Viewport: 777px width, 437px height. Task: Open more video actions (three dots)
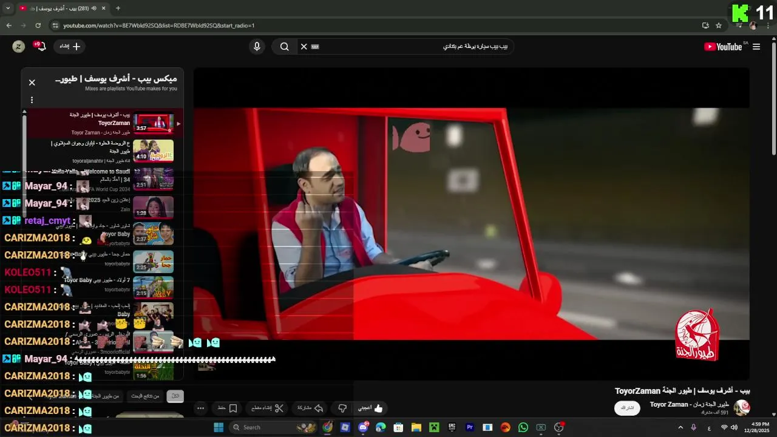pyautogui.click(x=201, y=408)
